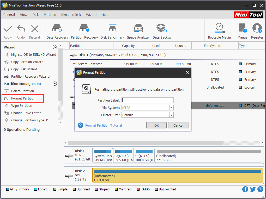Click the Apply checkmark icon
The width and height of the screenshot is (266, 199).
tap(8, 29)
